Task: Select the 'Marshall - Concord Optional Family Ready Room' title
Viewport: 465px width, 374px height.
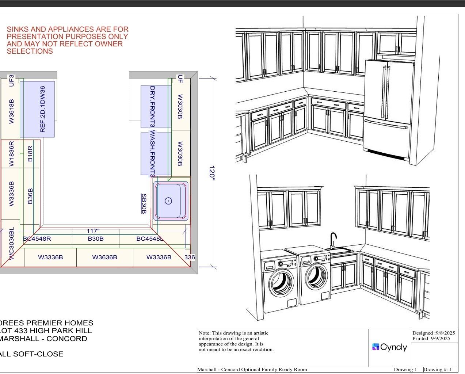Action: (x=252, y=370)
